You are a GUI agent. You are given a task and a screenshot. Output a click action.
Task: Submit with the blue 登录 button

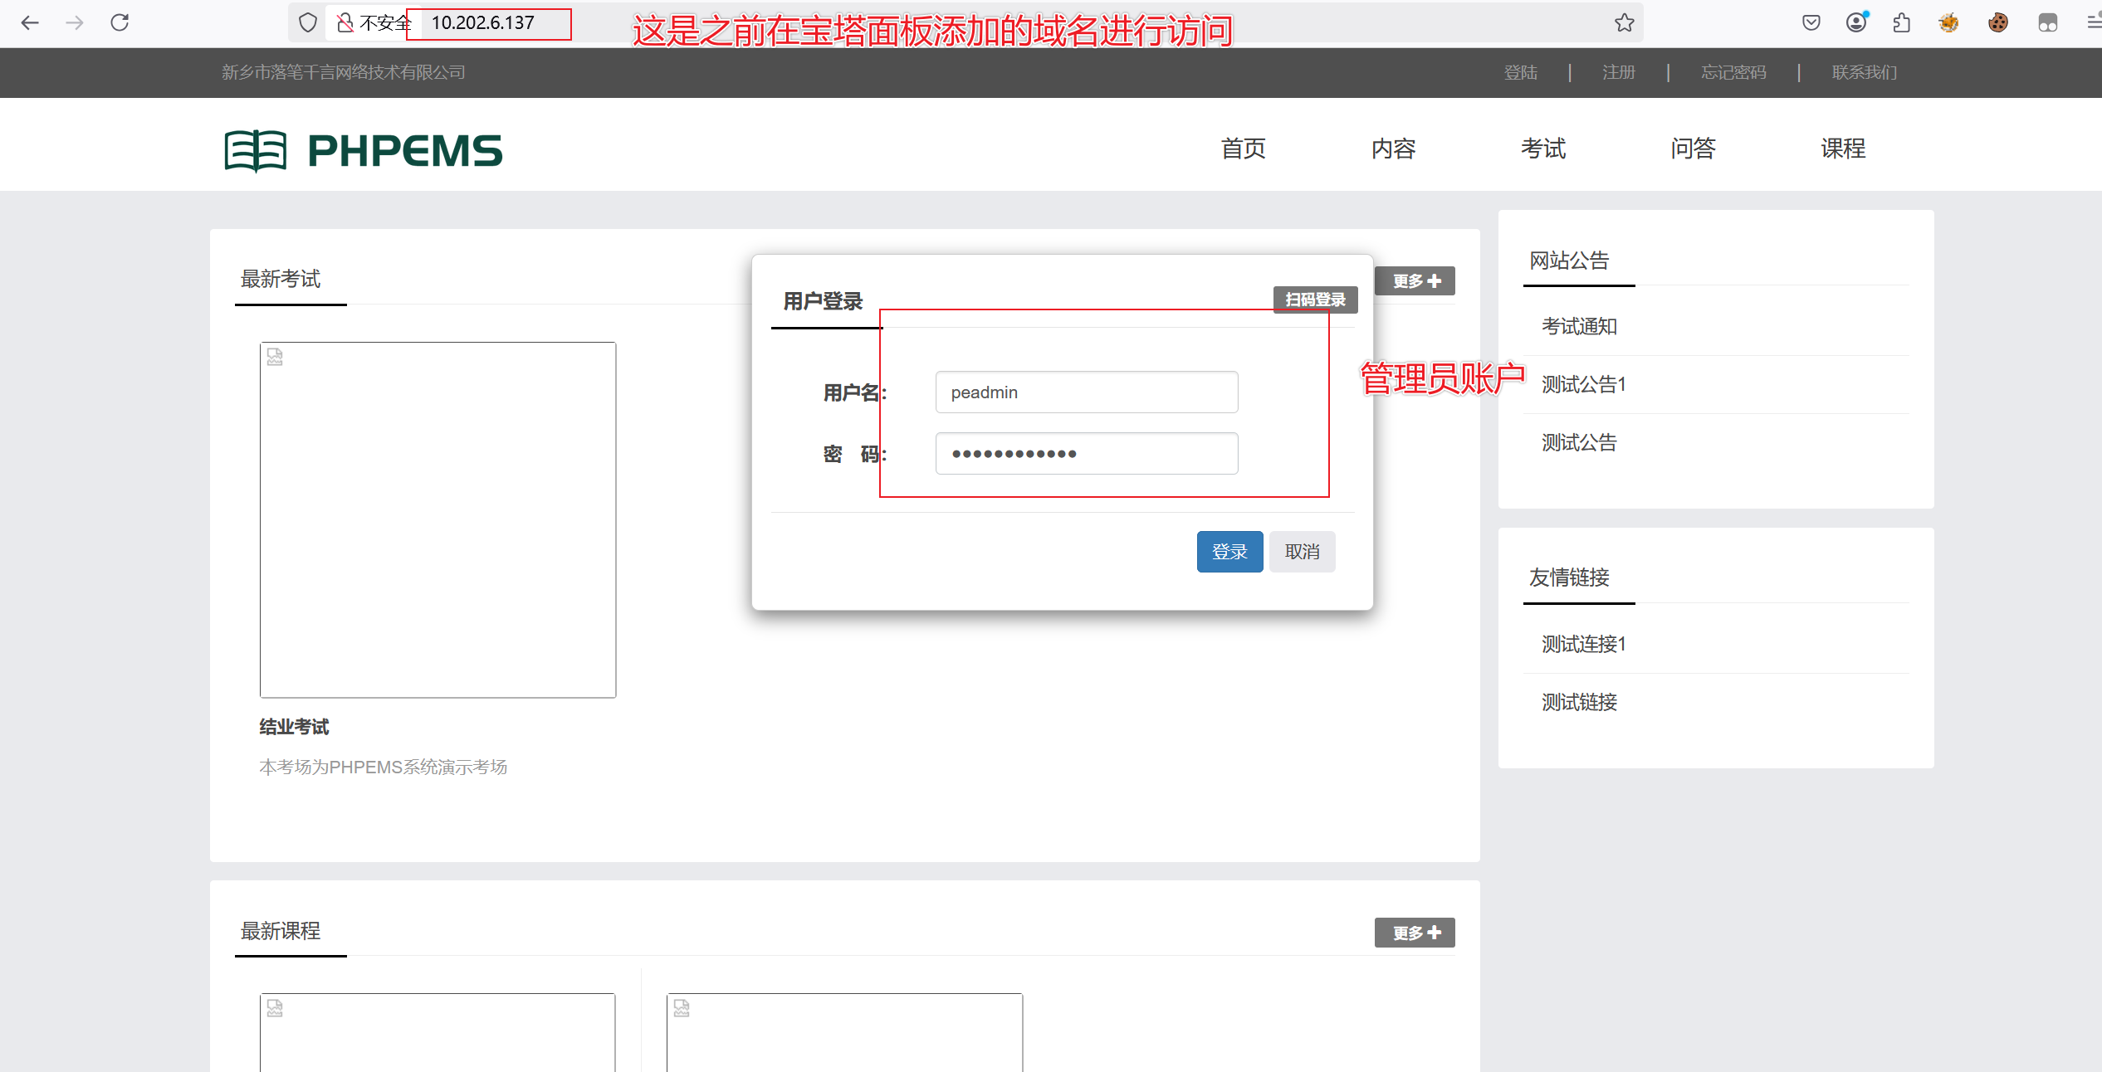[1229, 552]
